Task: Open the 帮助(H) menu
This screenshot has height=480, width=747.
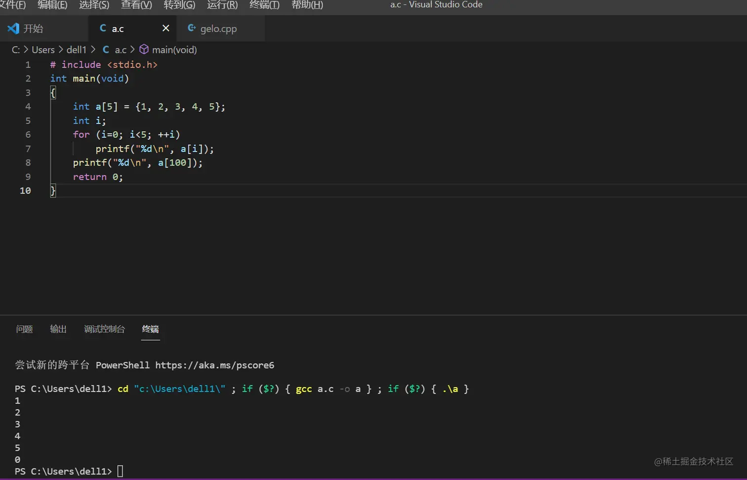Action: tap(307, 5)
